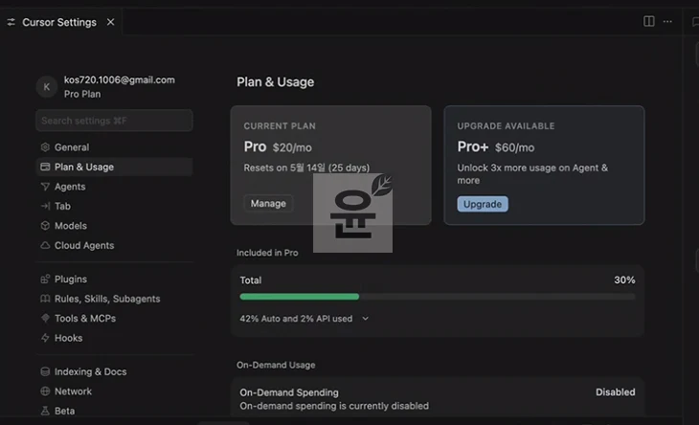Click the 30% total usage value

pyautogui.click(x=624, y=280)
